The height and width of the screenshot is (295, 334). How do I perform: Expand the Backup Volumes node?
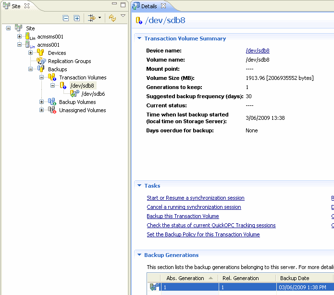pos(41,102)
